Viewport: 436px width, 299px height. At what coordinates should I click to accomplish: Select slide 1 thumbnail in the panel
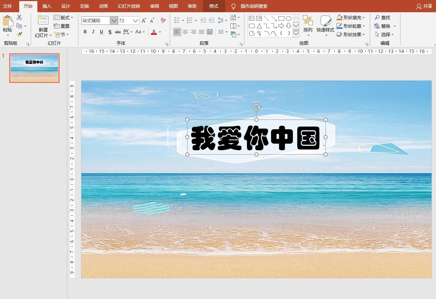pyautogui.click(x=34, y=68)
